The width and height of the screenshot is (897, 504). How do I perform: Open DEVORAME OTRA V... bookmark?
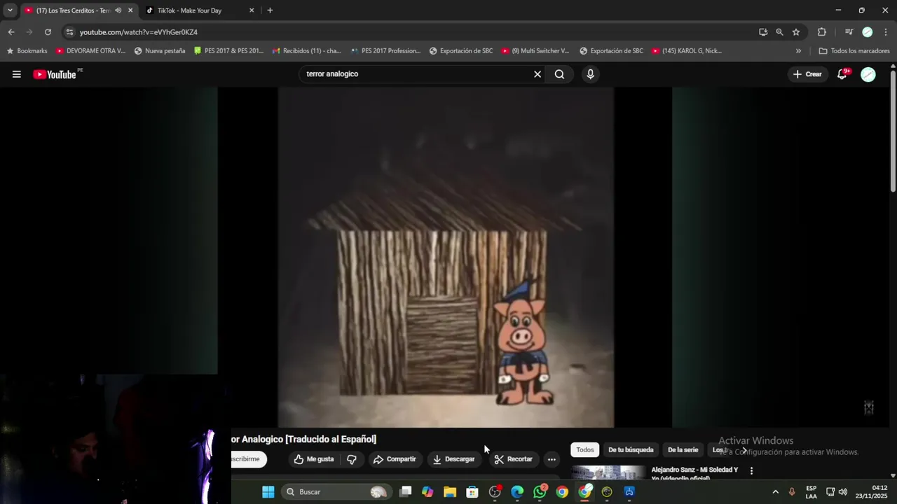point(90,51)
